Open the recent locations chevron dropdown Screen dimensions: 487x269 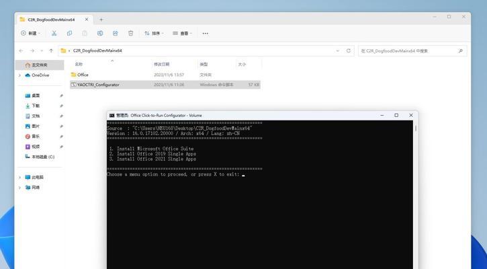click(x=42, y=50)
